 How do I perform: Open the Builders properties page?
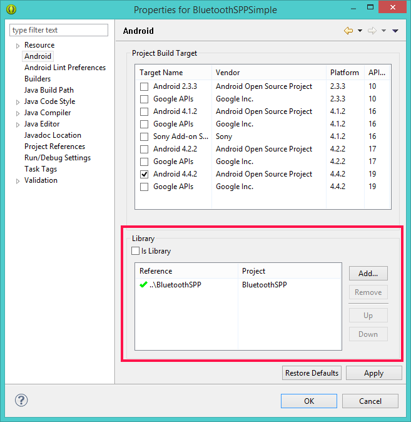tap(38, 79)
